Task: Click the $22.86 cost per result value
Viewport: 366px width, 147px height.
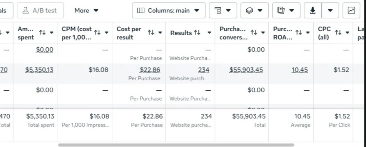Action: [x=150, y=70]
